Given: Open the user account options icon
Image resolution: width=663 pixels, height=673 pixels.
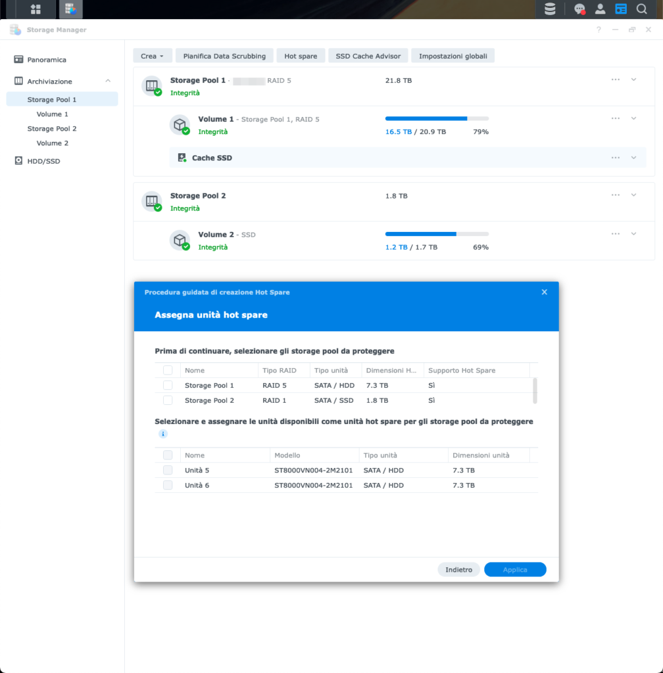Looking at the screenshot, I should (x=600, y=9).
